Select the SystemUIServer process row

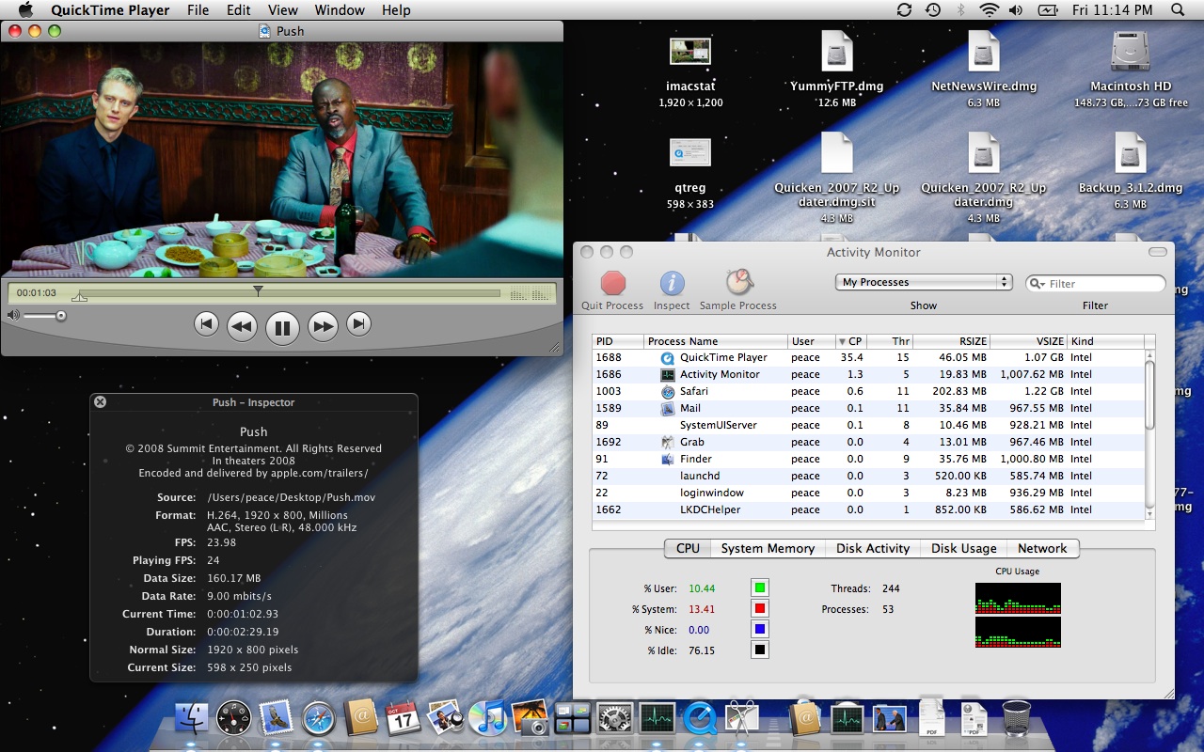click(868, 425)
